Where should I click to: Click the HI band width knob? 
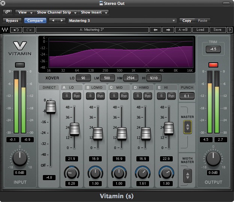coord(166,173)
